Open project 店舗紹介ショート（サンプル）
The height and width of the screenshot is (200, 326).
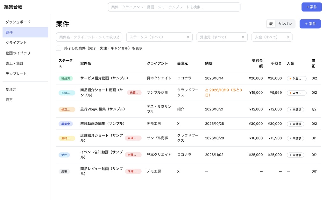[102, 138]
